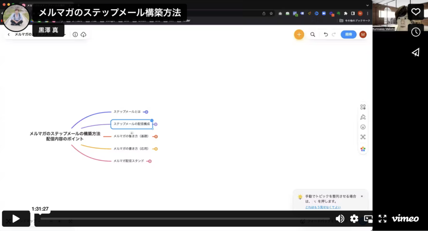Click the Kurosawa Makoto webcam thumbnail
The image size is (428, 231).
(x=390, y=15)
